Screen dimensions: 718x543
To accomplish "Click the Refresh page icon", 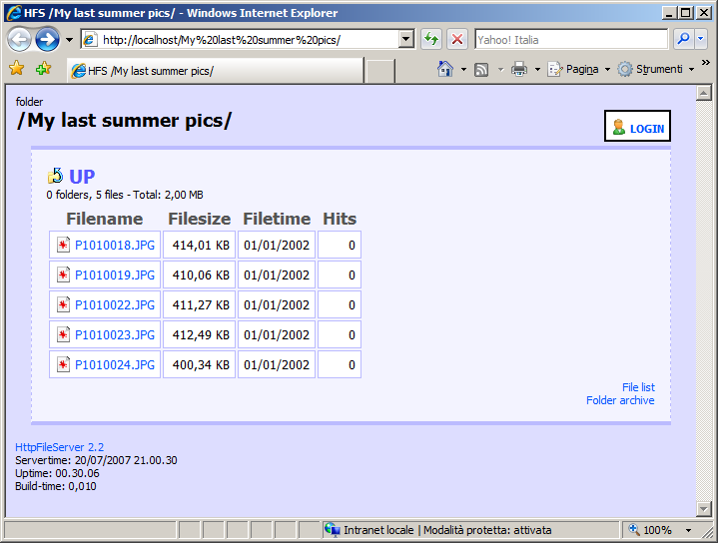I will click(x=431, y=39).
